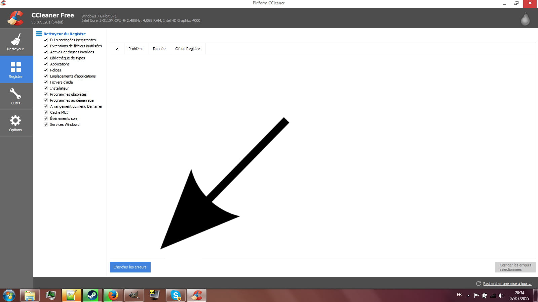This screenshot has width=538, height=302.
Task: Sort by Problème column header
Action: click(x=136, y=49)
